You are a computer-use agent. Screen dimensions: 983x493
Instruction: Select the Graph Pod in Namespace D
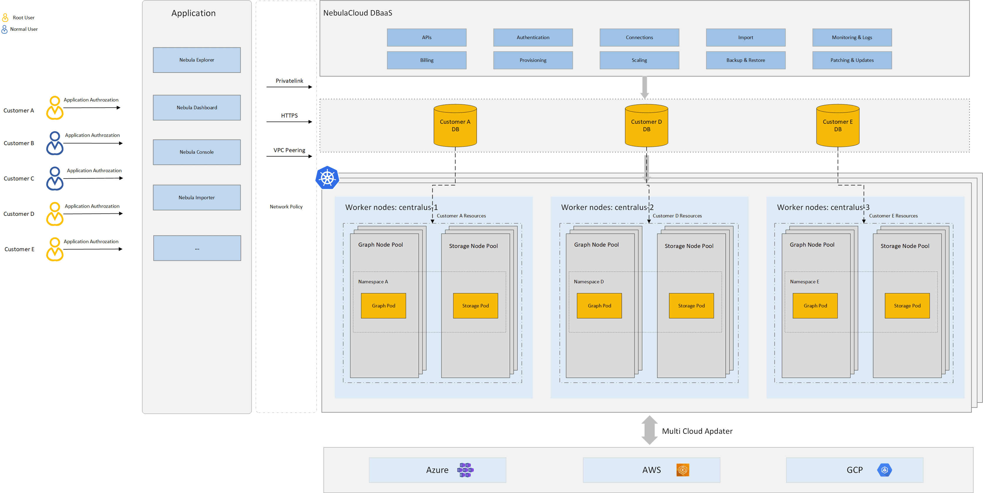(x=599, y=306)
